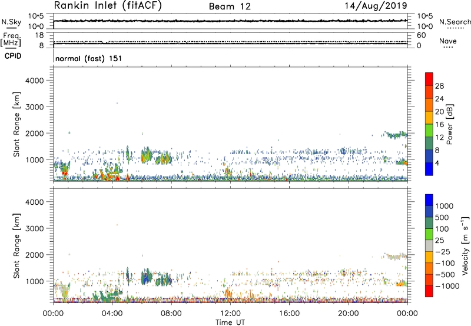Click the "20" Power colorbar value
The width and height of the screenshot is (471, 326).
pyautogui.click(x=439, y=112)
